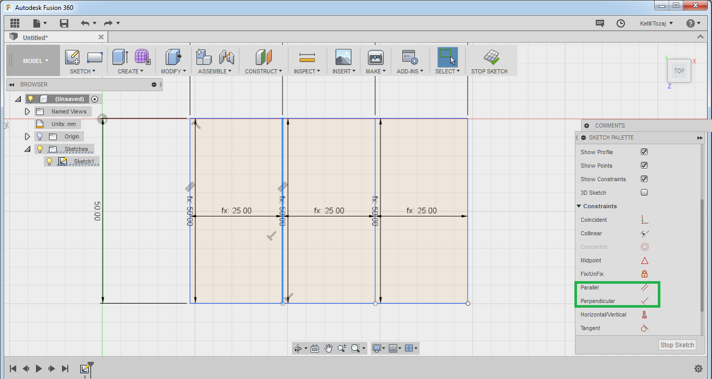Click the TOP face of ViewCube
712x379 pixels.
point(679,71)
